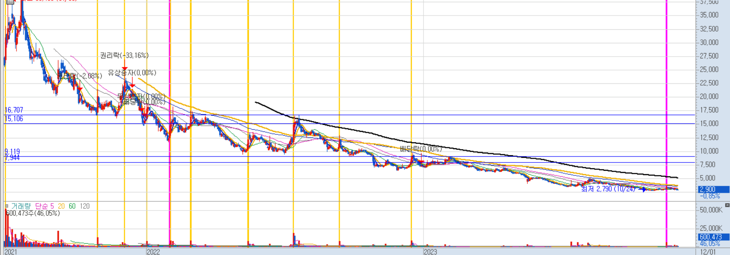
Task: Click the 35,000 price axis value
Action: tap(709, 15)
